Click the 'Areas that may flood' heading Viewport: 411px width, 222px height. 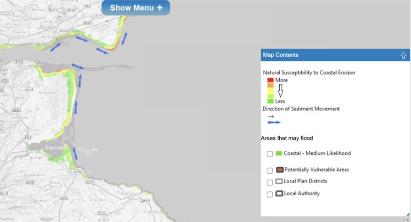tap(287, 138)
